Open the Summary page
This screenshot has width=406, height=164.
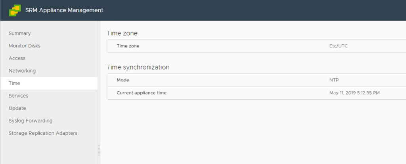(20, 34)
